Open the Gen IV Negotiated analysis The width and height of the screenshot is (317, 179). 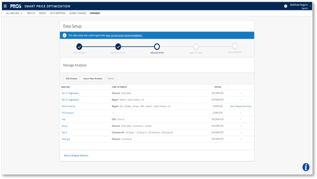[70, 100]
